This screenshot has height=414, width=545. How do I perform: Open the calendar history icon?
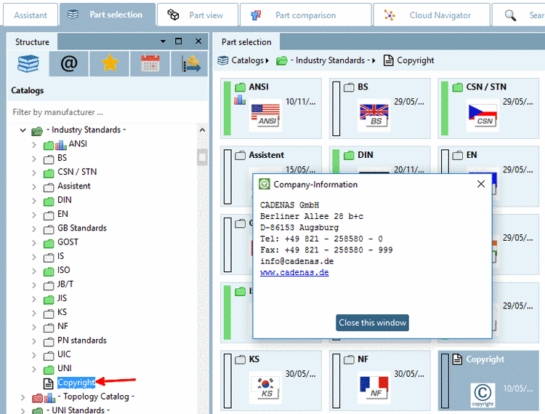click(x=150, y=64)
